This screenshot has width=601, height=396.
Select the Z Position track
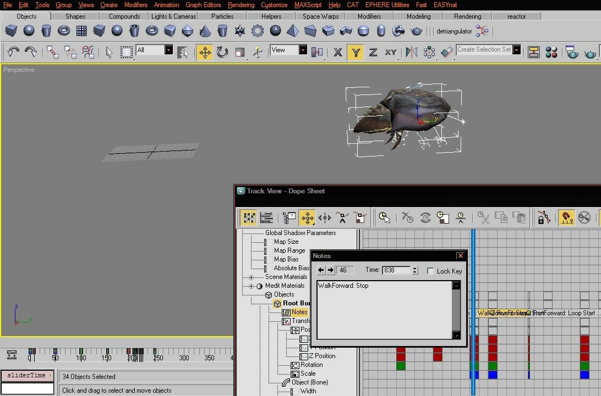click(x=322, y=356)
